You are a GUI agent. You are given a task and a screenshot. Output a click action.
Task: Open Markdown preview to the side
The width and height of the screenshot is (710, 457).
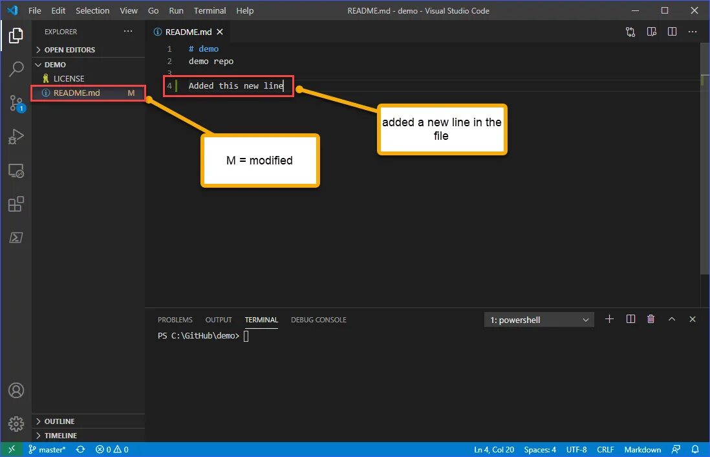(652, 32)
